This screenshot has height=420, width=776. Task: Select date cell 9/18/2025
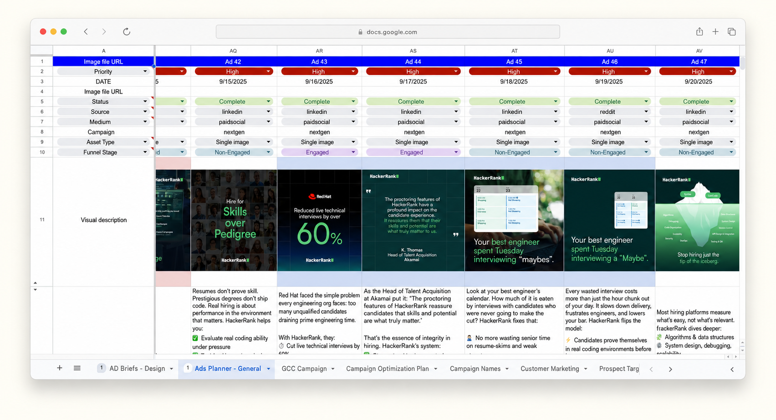point(514,81)
